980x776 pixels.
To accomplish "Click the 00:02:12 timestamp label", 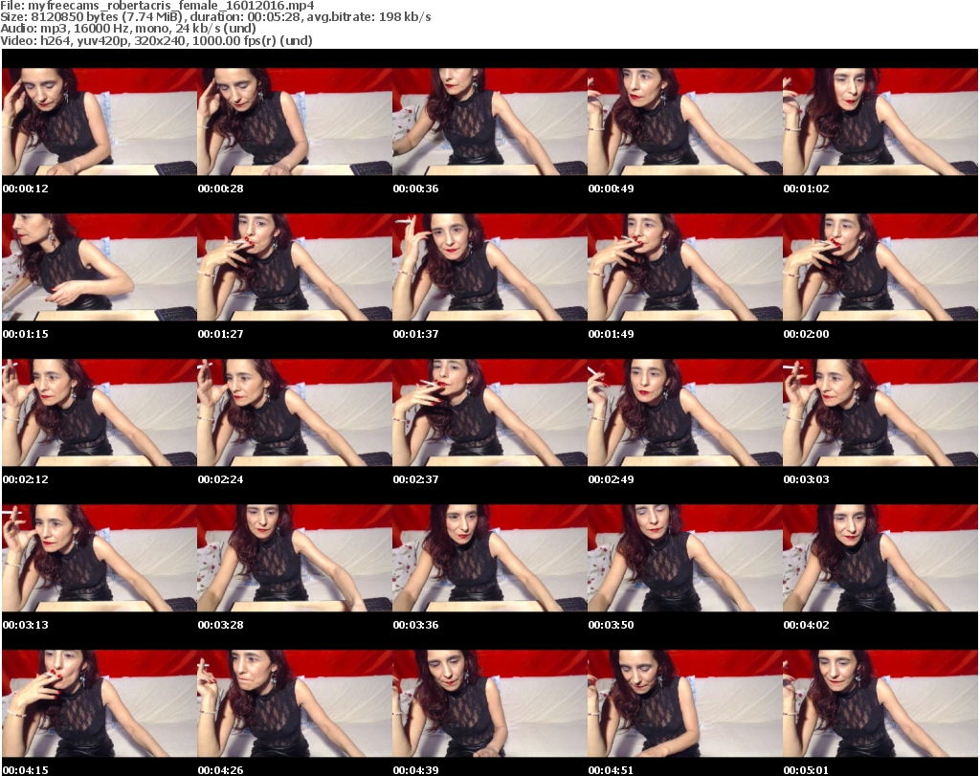I will click(x=26, y=479).
